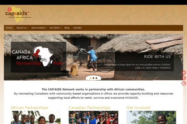The image size is (187, 124).
Task: Open the Blog menu item
Action: 67,28
